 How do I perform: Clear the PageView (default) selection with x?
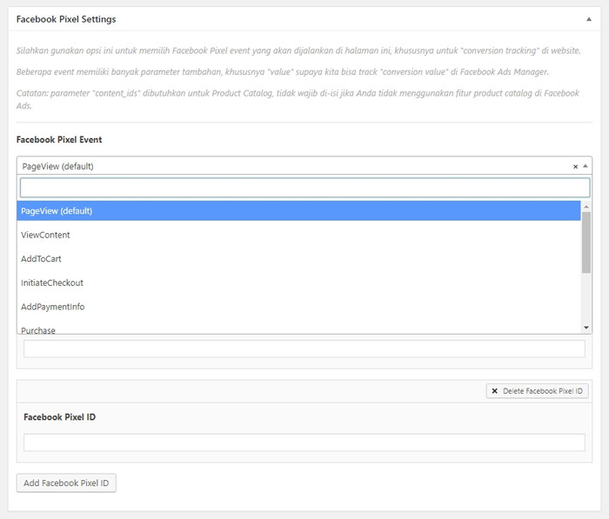pos(576,167)
